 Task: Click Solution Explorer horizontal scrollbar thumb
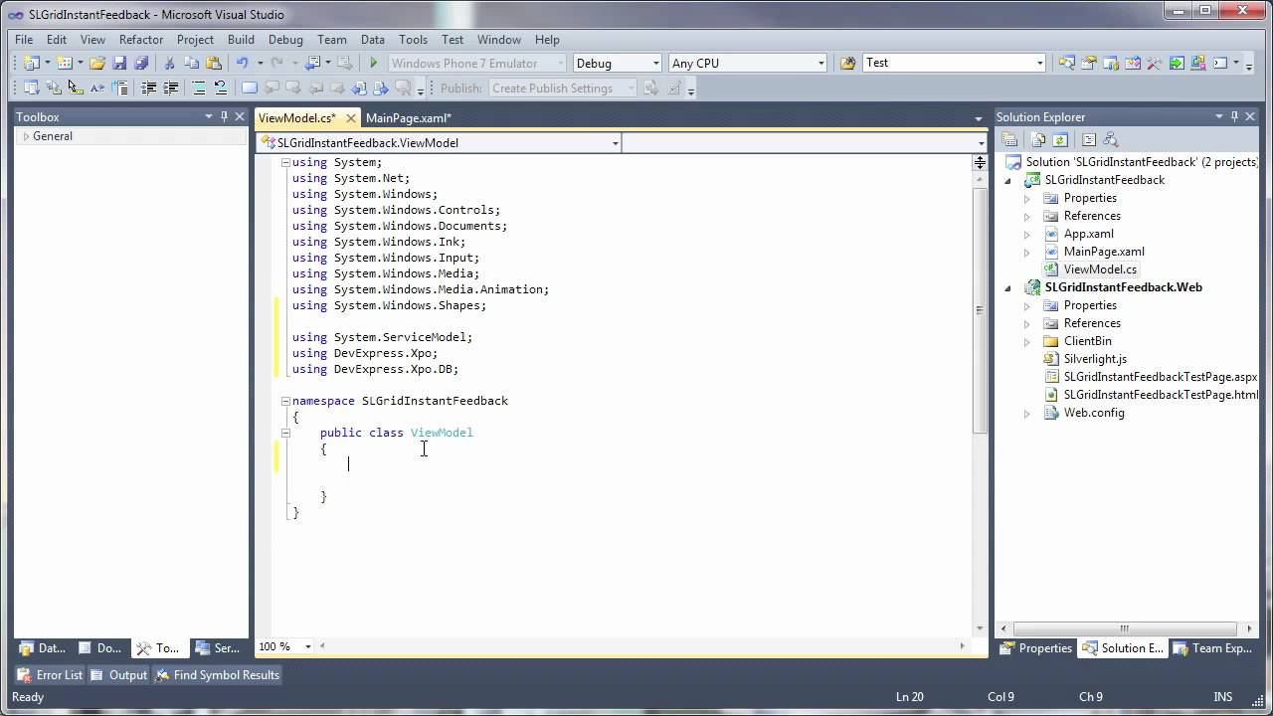pos(1125,628)
